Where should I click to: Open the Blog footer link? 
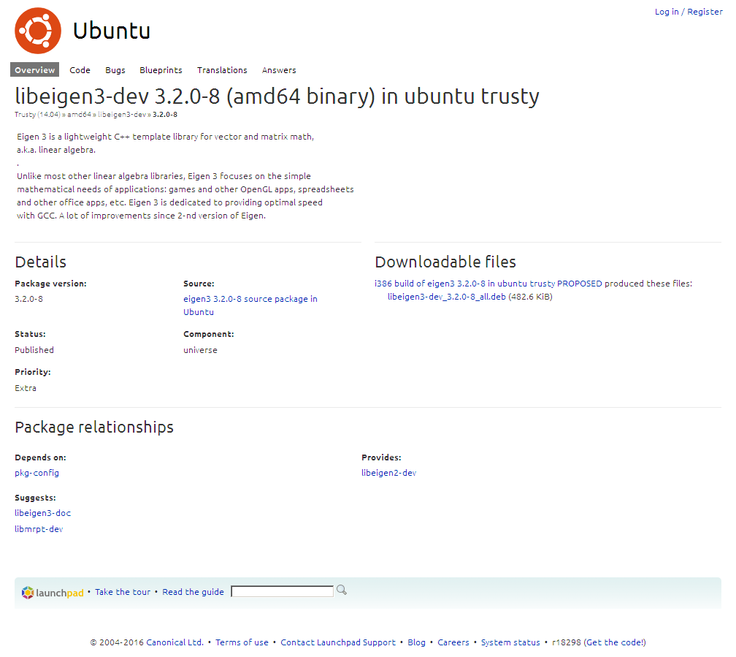416,642
